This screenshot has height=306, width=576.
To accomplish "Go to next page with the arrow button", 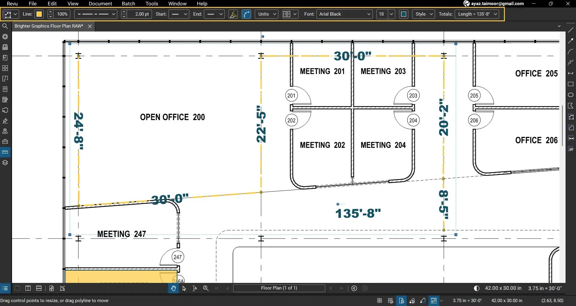I will (330, 288).
